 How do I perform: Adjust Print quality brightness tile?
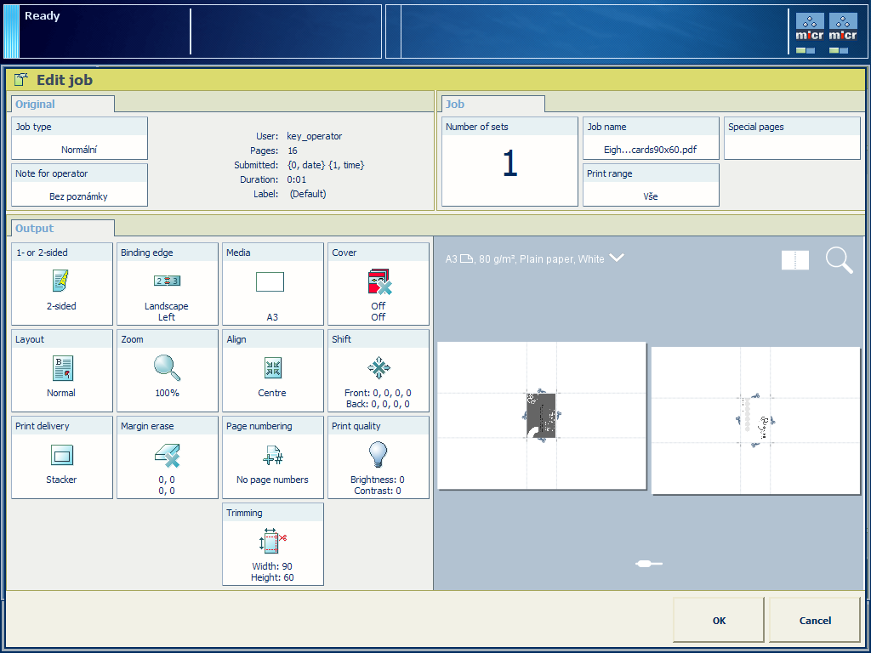[x=378, y=457]
